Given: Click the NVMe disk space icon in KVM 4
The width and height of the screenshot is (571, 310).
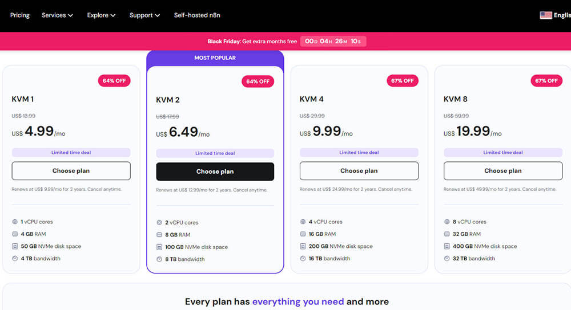Looking at the screenshot, I should pos(303,246).
